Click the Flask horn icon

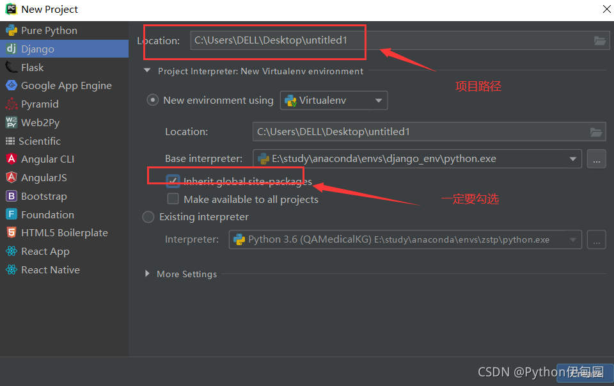12,67
